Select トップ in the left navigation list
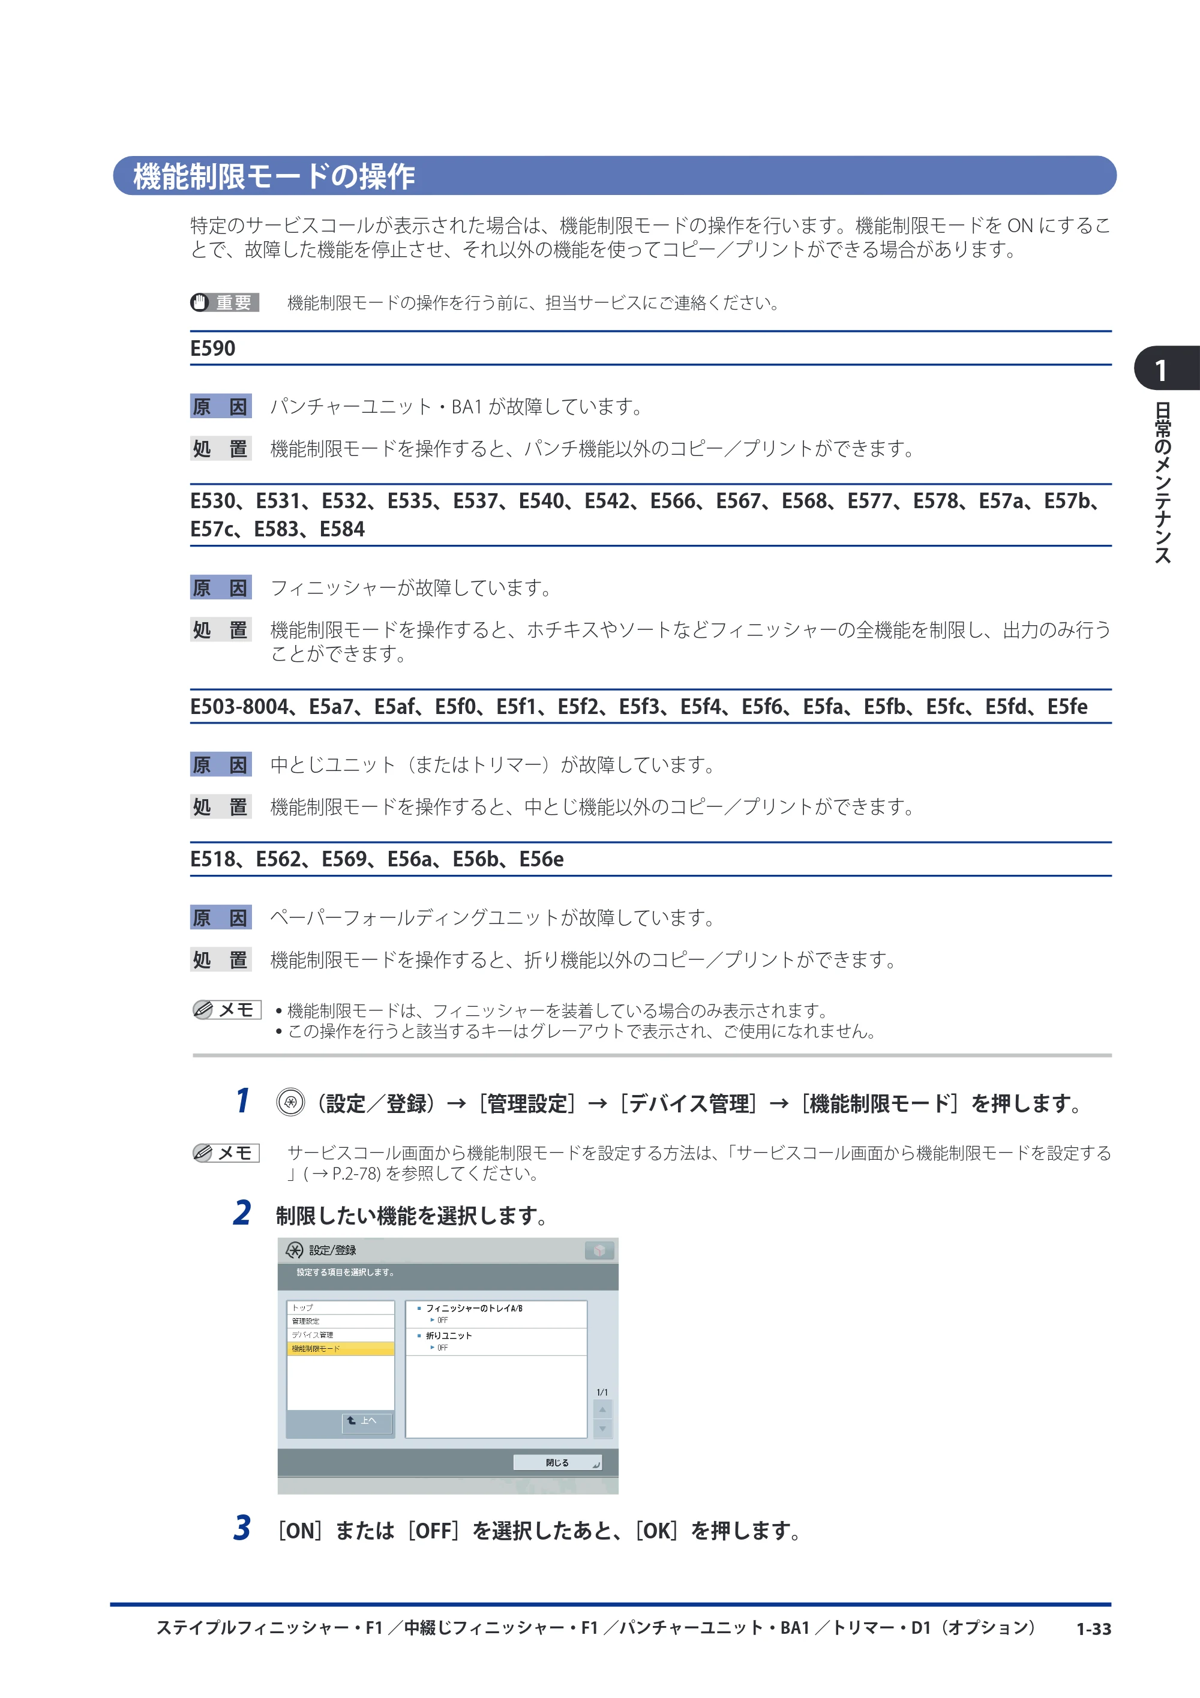 click(340, 1307)
